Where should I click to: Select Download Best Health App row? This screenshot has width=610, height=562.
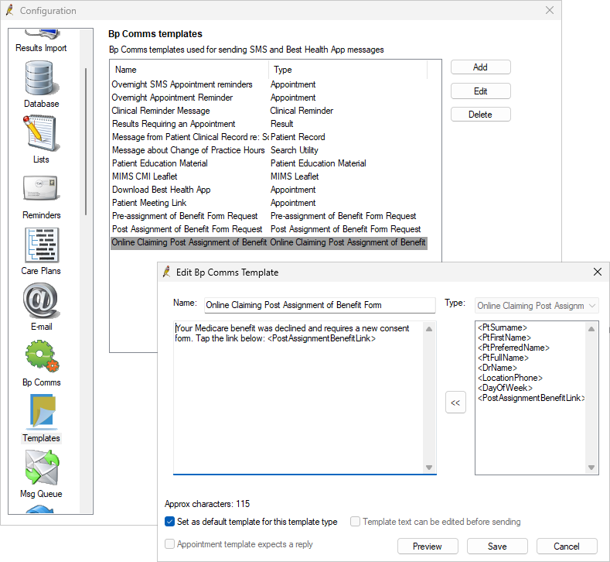[269, 190]
